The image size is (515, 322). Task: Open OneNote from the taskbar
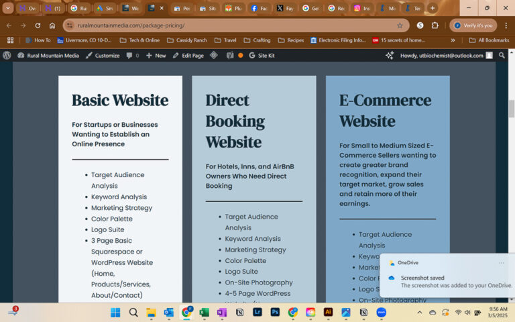[x=222, y=312]
